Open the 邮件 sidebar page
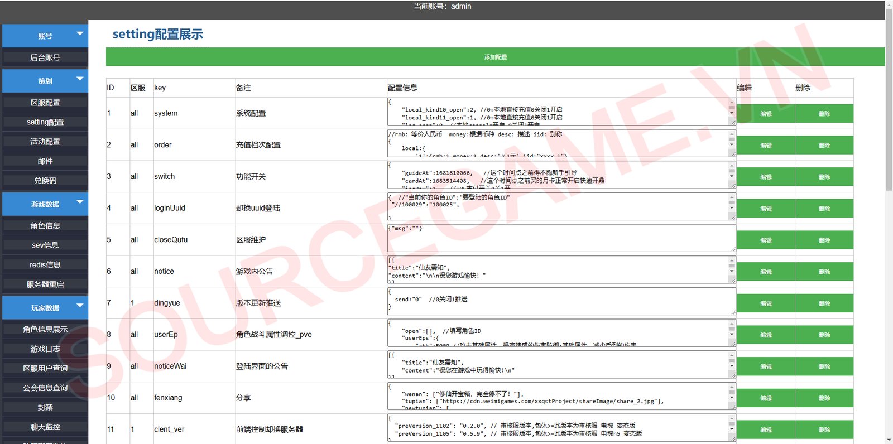Image resolution: width=893 pixels, height=444 pixels. click(x=45, y=161)
